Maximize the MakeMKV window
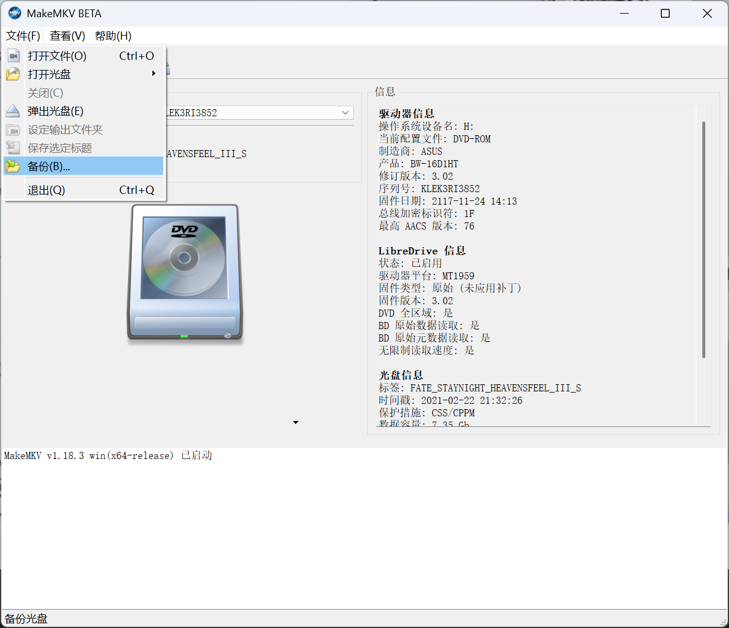729x628 pixels. click(x=665, y=13)
